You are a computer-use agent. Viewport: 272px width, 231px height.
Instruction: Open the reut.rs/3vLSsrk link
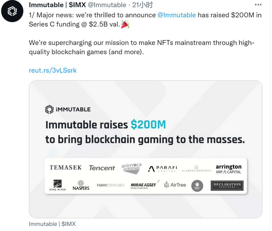point(53,70)
